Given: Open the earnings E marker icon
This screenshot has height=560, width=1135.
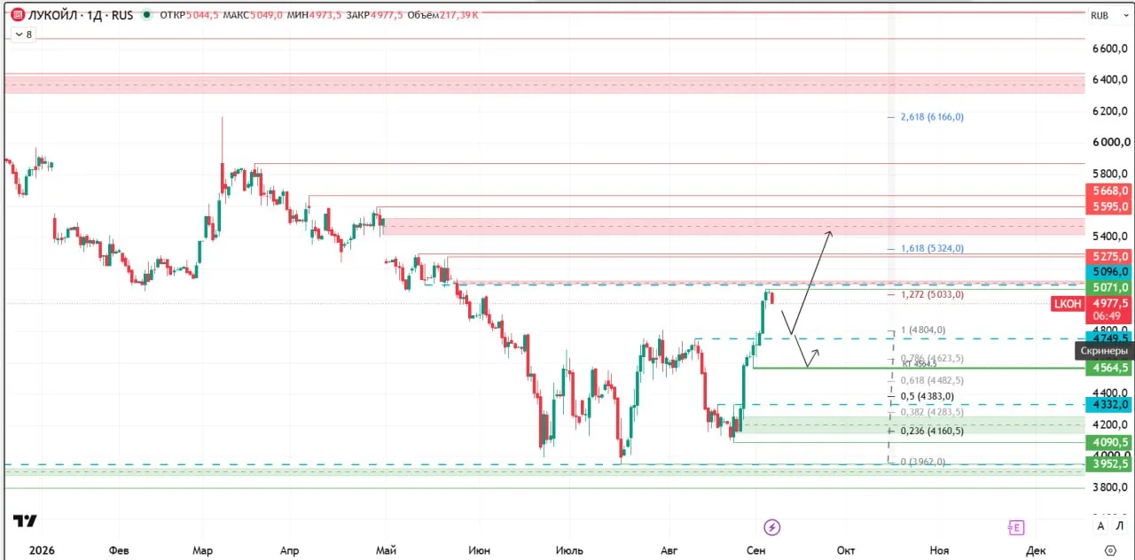Looking at the screenshot, I should [1015, 527].
